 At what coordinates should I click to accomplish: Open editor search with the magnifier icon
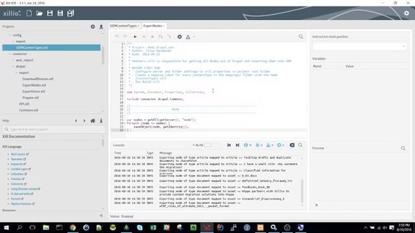(x=301, y=37)
